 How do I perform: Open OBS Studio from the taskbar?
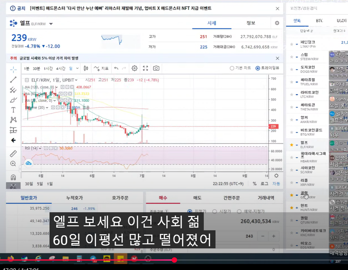pyautogui.click(x=148, y=258)
